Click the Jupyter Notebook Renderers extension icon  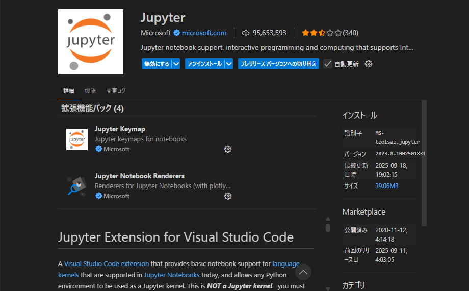click(77, 187)
